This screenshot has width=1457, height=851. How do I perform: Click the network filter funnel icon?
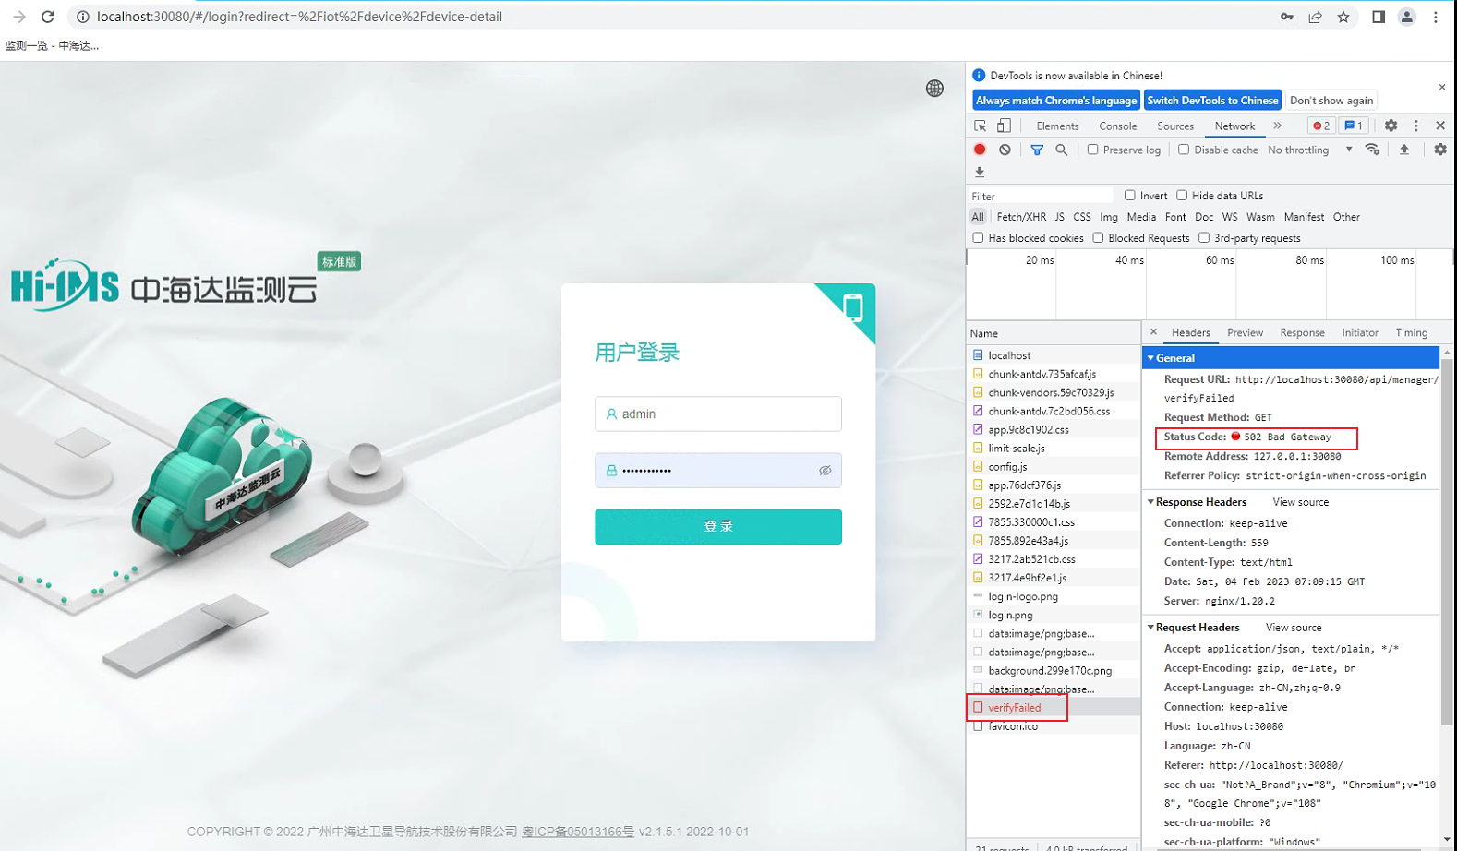[x=1037, y=150]
